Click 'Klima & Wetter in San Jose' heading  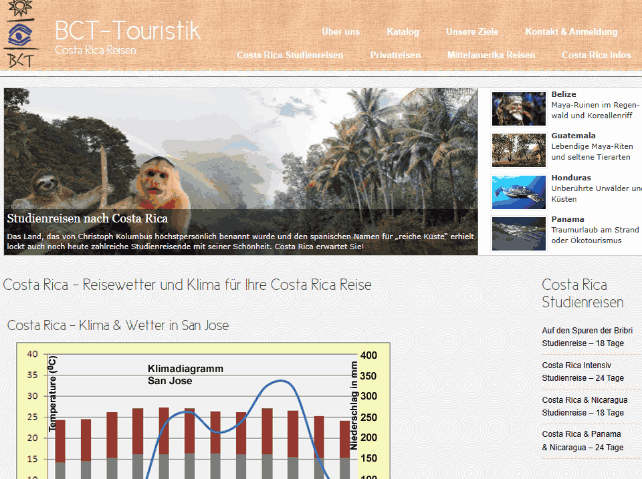(118, 325)
